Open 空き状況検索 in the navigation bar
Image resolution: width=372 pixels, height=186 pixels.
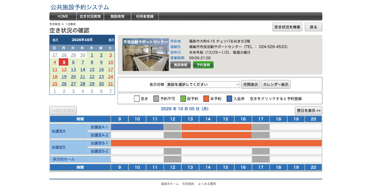click(x=90, y=16)
